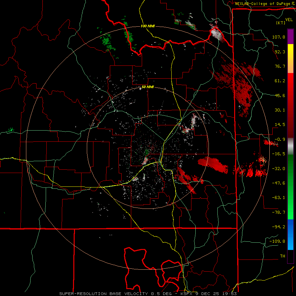Click the -94.2 velocity value
Screen dimensions: 296x296
[279, 227]
